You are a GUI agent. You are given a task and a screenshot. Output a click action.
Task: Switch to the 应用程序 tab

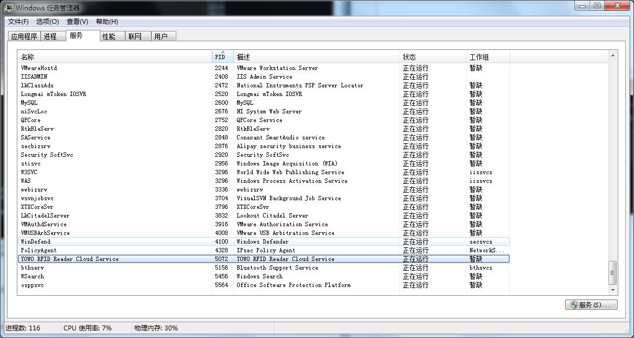coord(24,36)
